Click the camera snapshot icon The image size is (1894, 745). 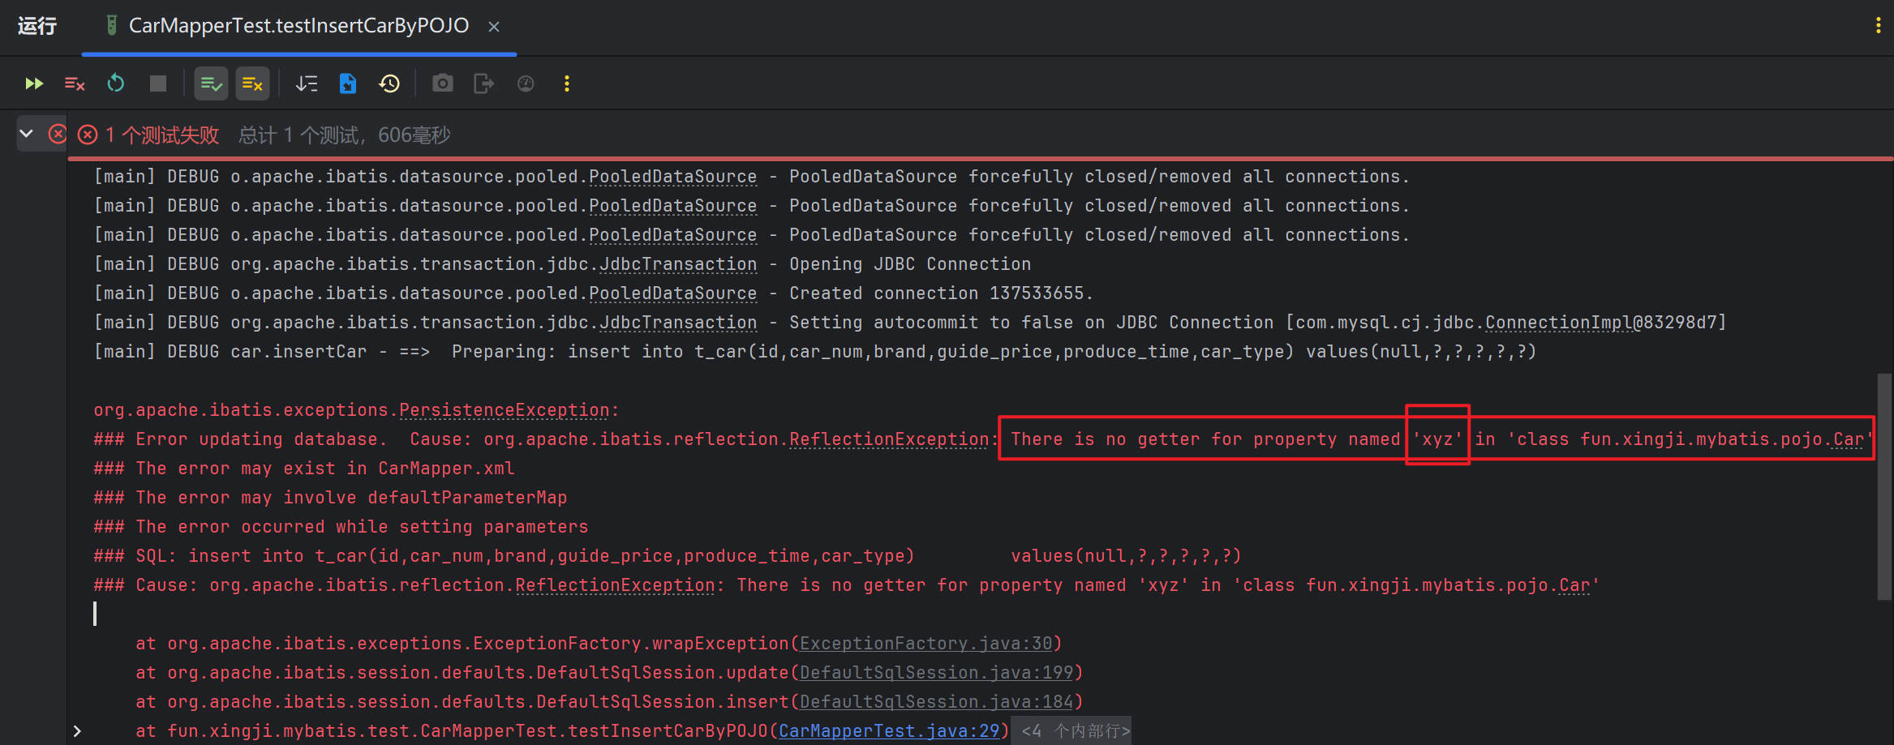pyautogui.click(x=443, y=83)
